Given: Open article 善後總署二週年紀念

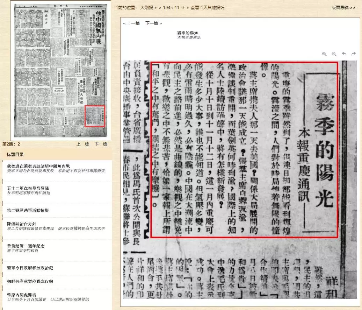Looking at the screenshot, I should point(26,246).
